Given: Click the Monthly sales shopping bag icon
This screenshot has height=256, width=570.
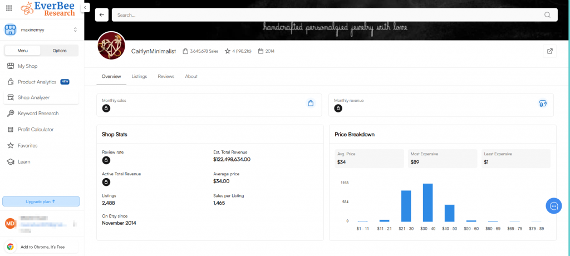Looking at the screenshot, I should coord(311,104).
